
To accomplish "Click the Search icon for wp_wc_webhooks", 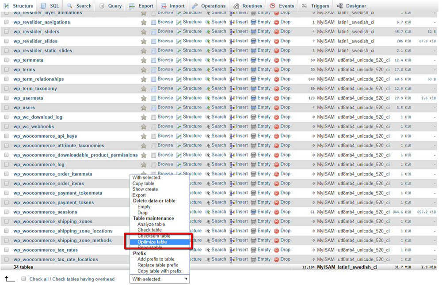I will (x=207, y=127).
